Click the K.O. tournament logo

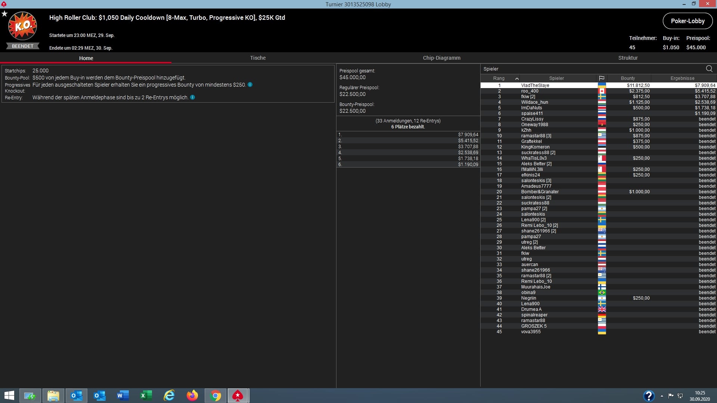coord(23,26)
